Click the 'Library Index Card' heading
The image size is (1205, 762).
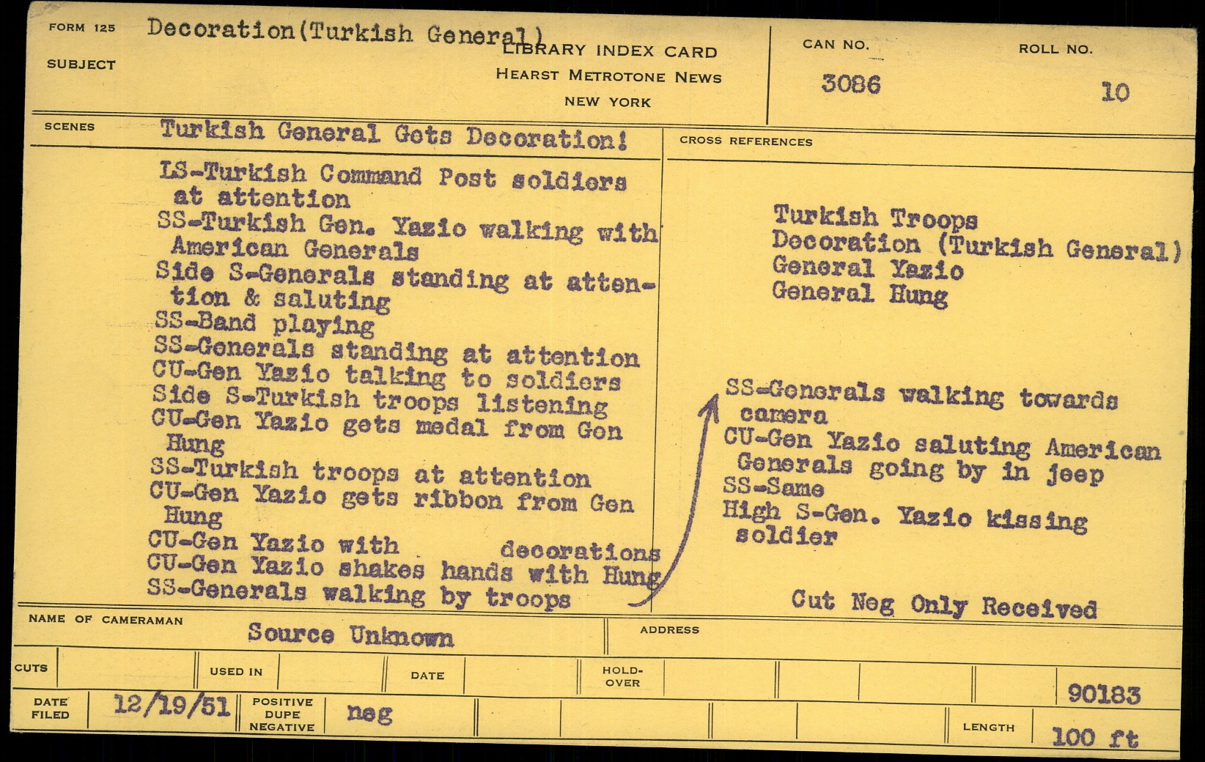(x=609, y=51)
